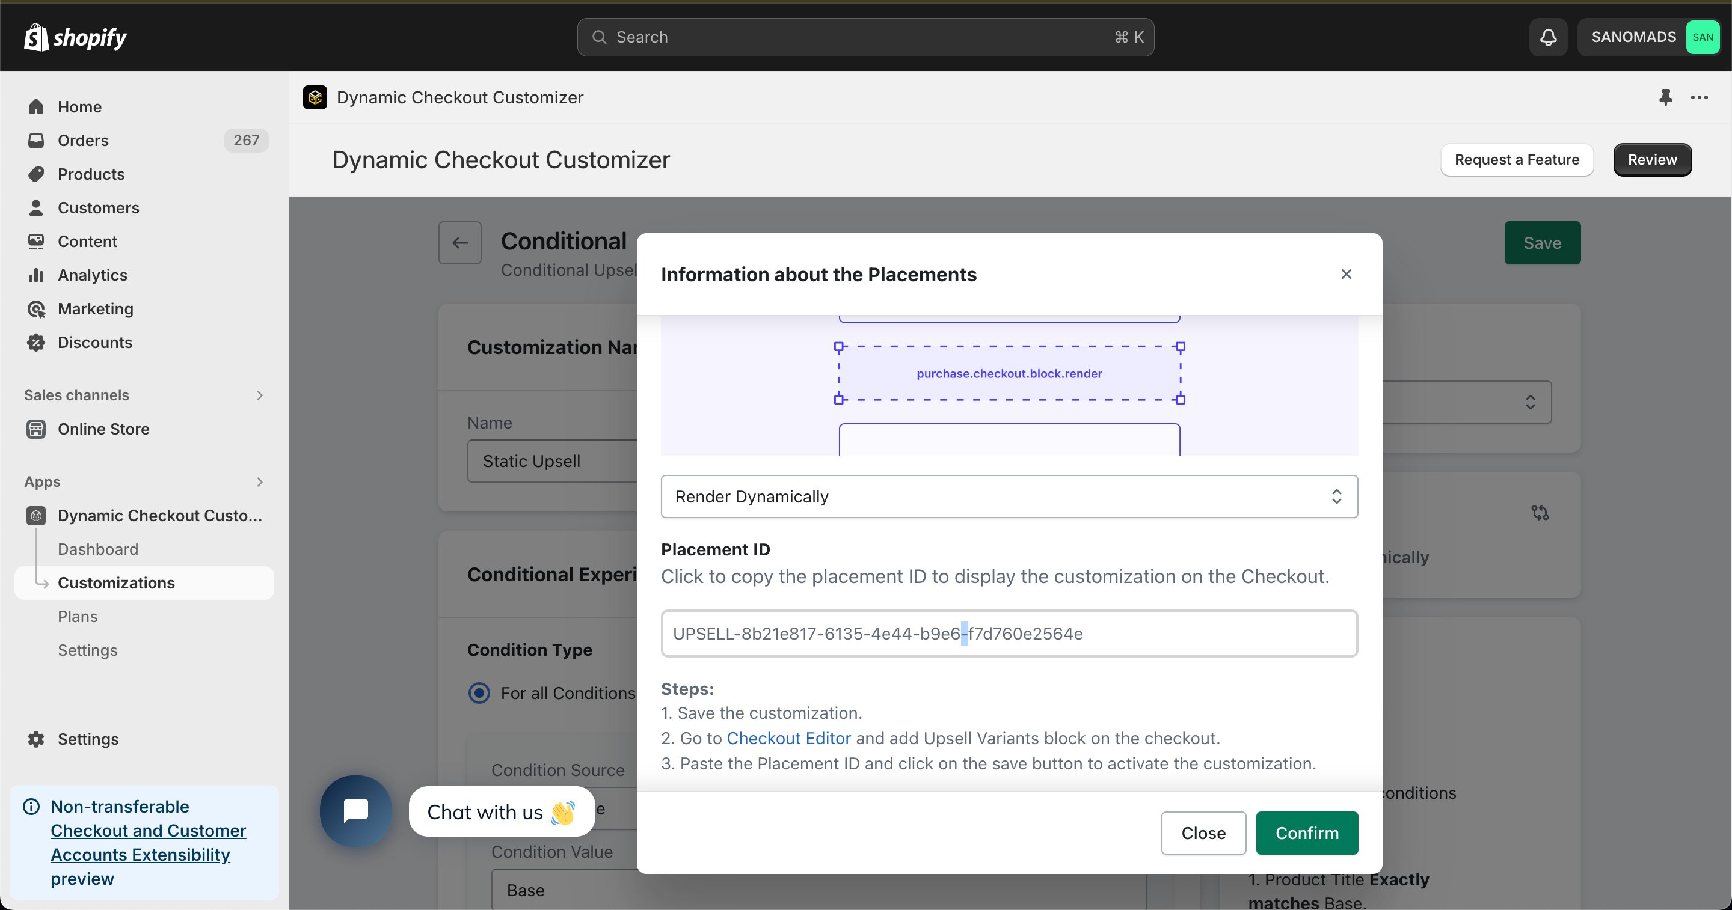Pin the app with the pin icon
The image size is (1732, 910).
[x=1665, y=97]
